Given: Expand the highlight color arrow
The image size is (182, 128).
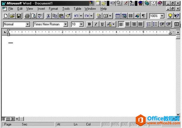Looking at the screenshot, I should (113, 24).
